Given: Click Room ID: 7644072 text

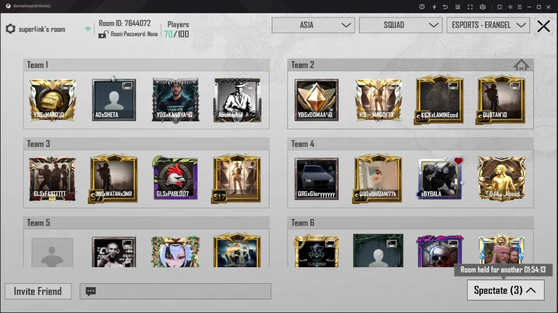Looking at the screenshot, I should pos(125,23).
